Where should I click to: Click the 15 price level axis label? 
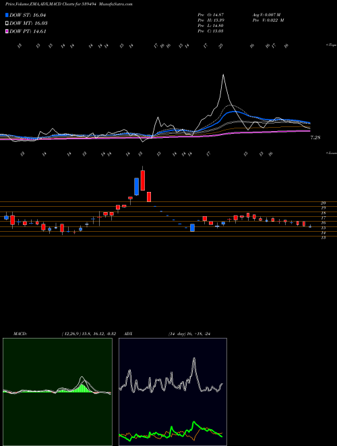point(323,228)
